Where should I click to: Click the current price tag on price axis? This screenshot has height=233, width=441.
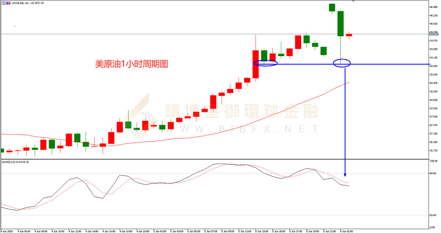[433, 34]
